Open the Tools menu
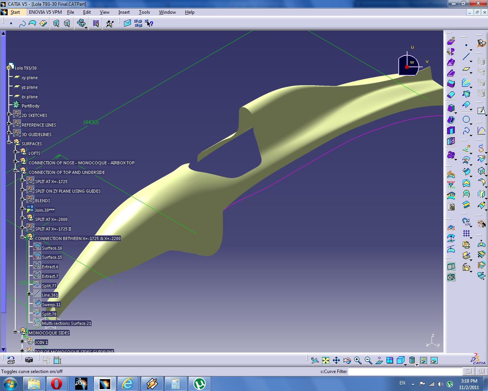Viewport: 488px width, 391px height. point(144,12)
